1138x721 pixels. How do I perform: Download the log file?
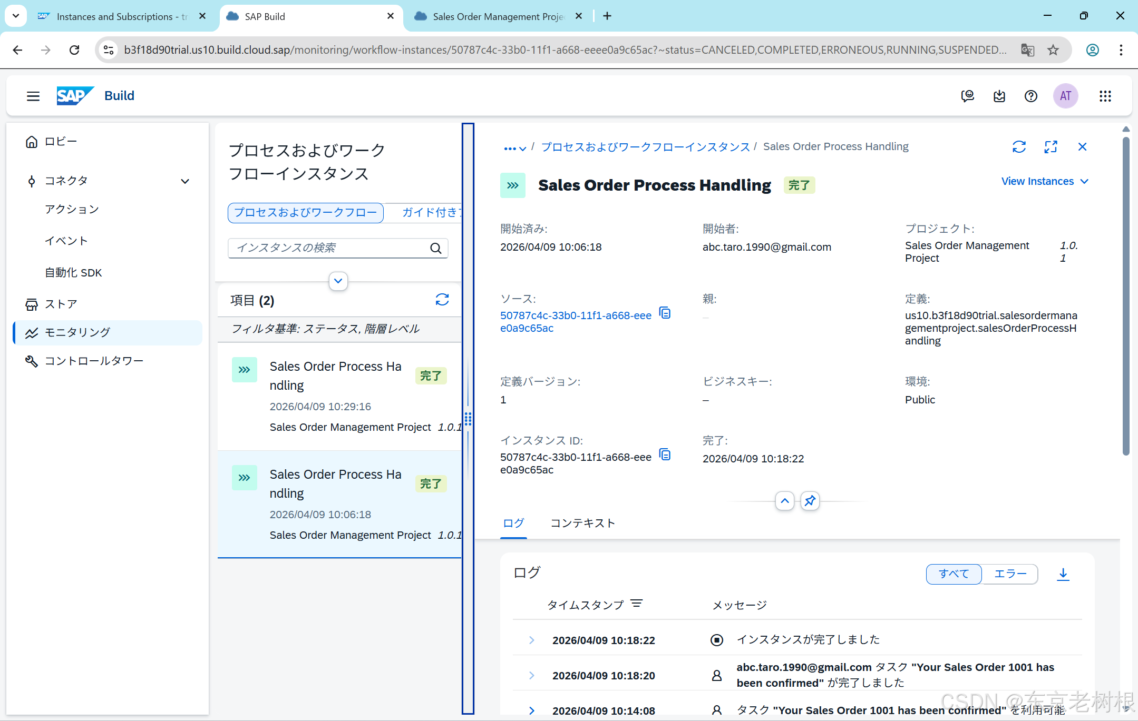point(1063,574)
